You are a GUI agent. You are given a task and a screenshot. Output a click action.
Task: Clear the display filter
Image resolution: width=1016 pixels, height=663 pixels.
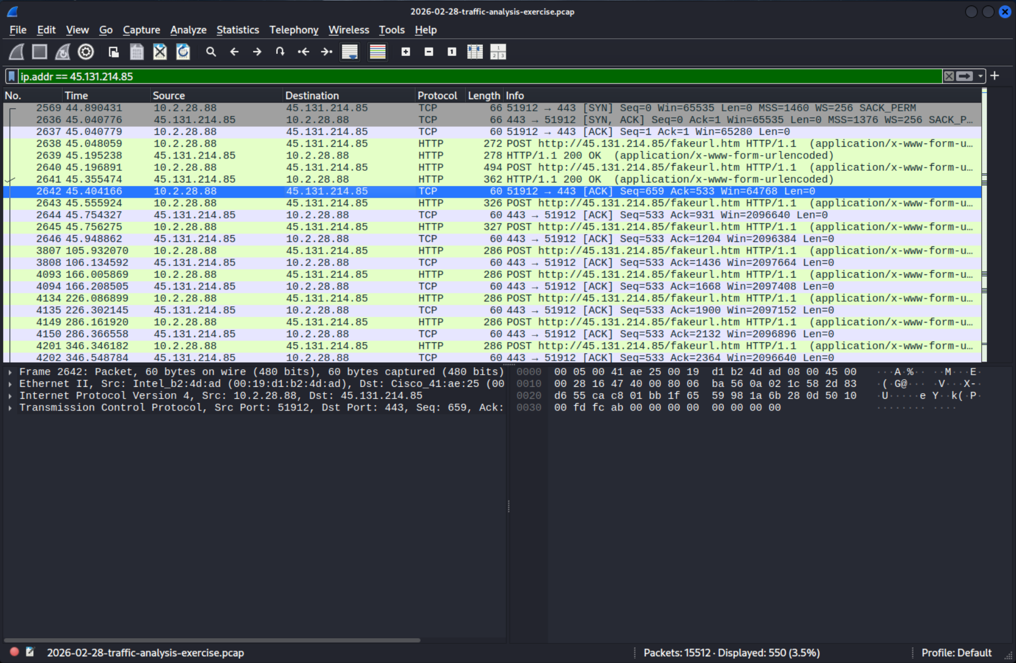click(949, 76)
